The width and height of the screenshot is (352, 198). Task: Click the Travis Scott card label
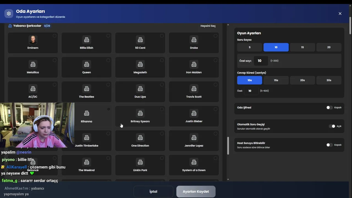point(194,97)
